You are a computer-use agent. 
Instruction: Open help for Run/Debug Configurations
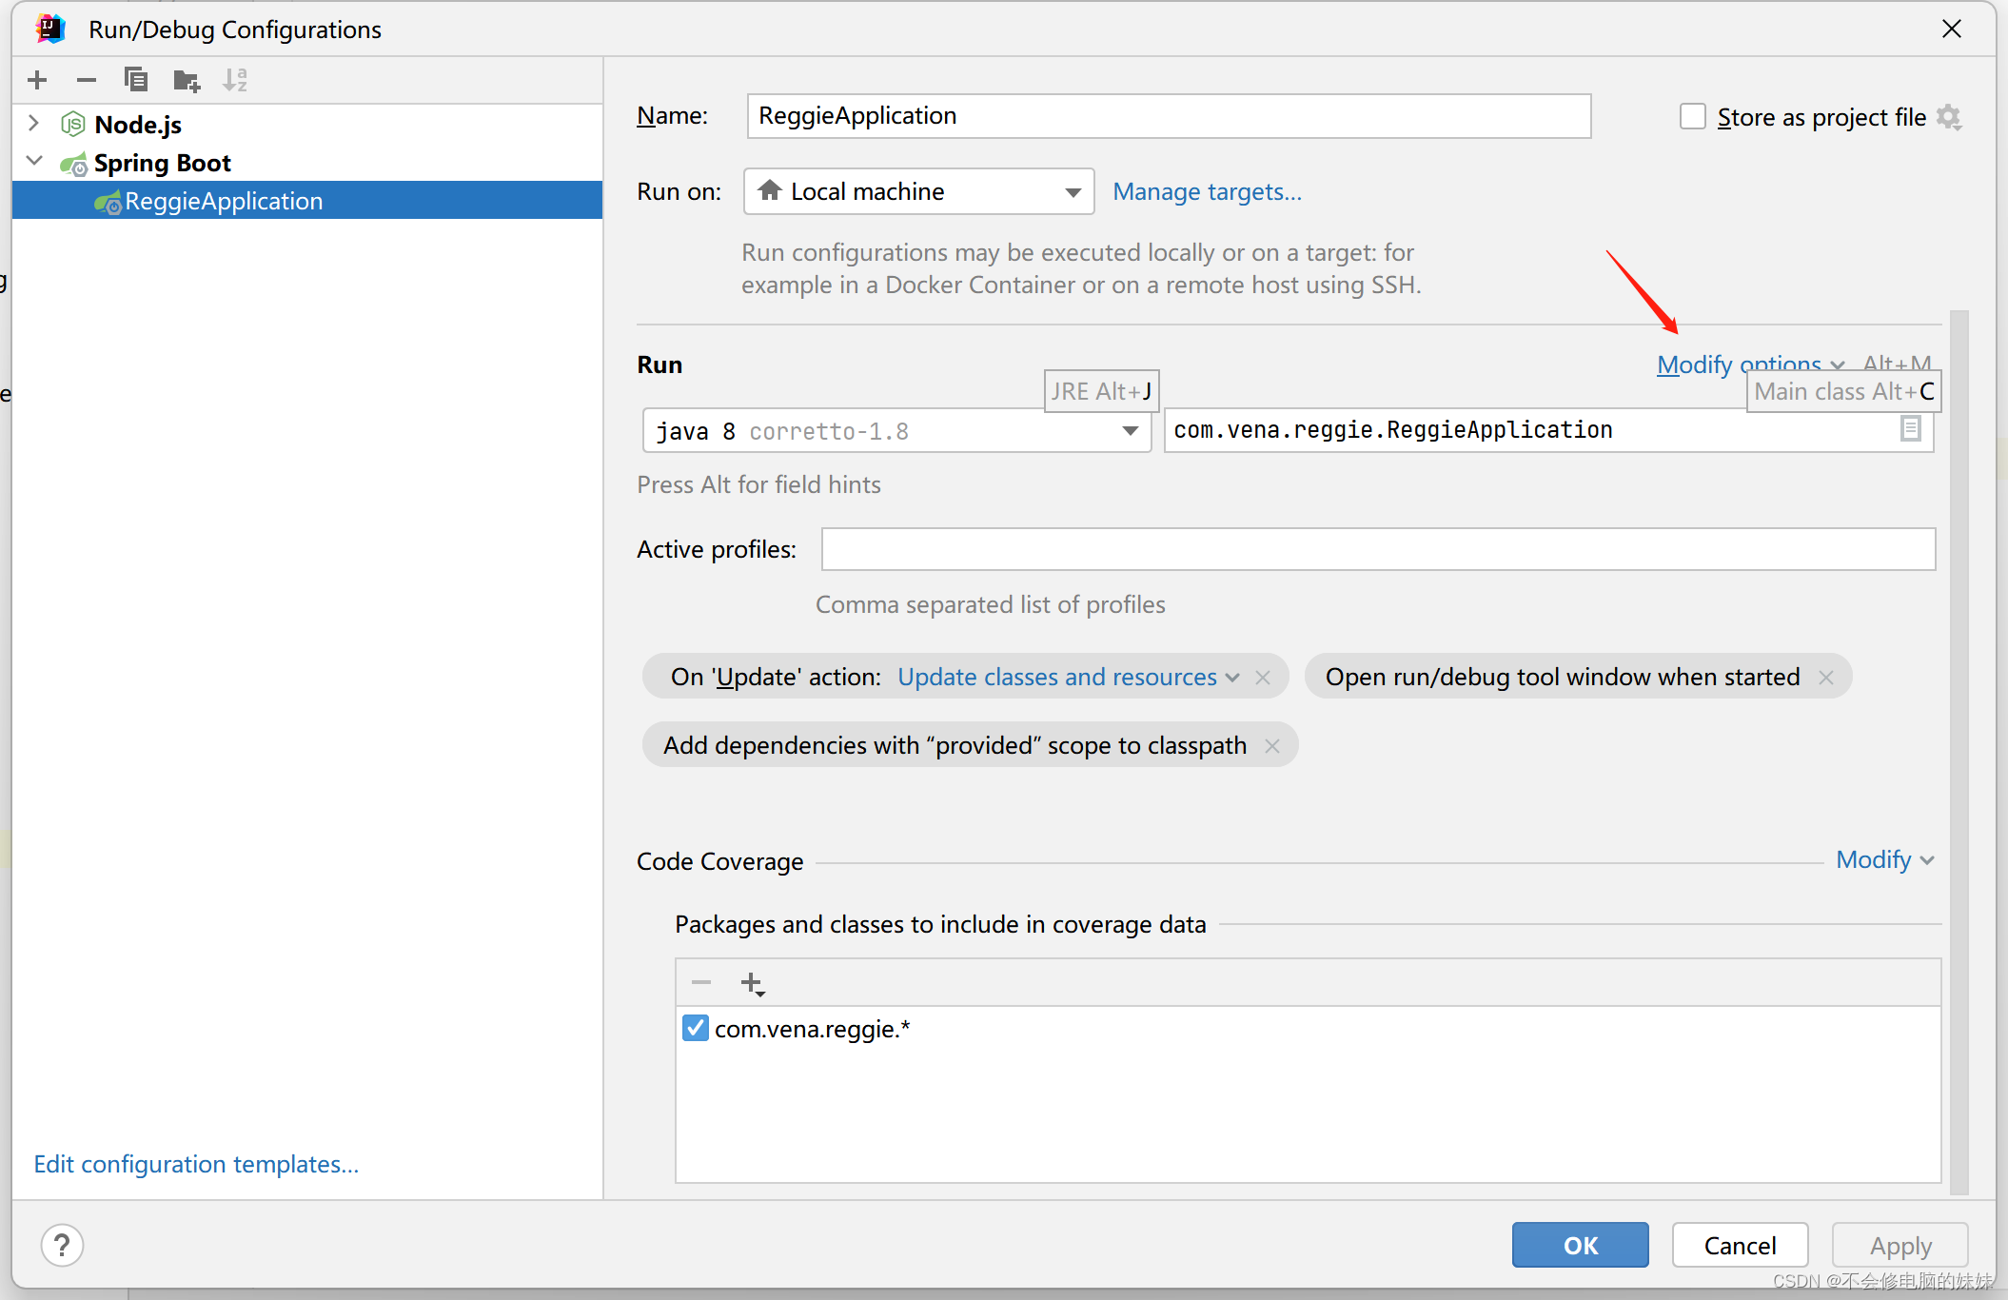tap(62, 1245)
